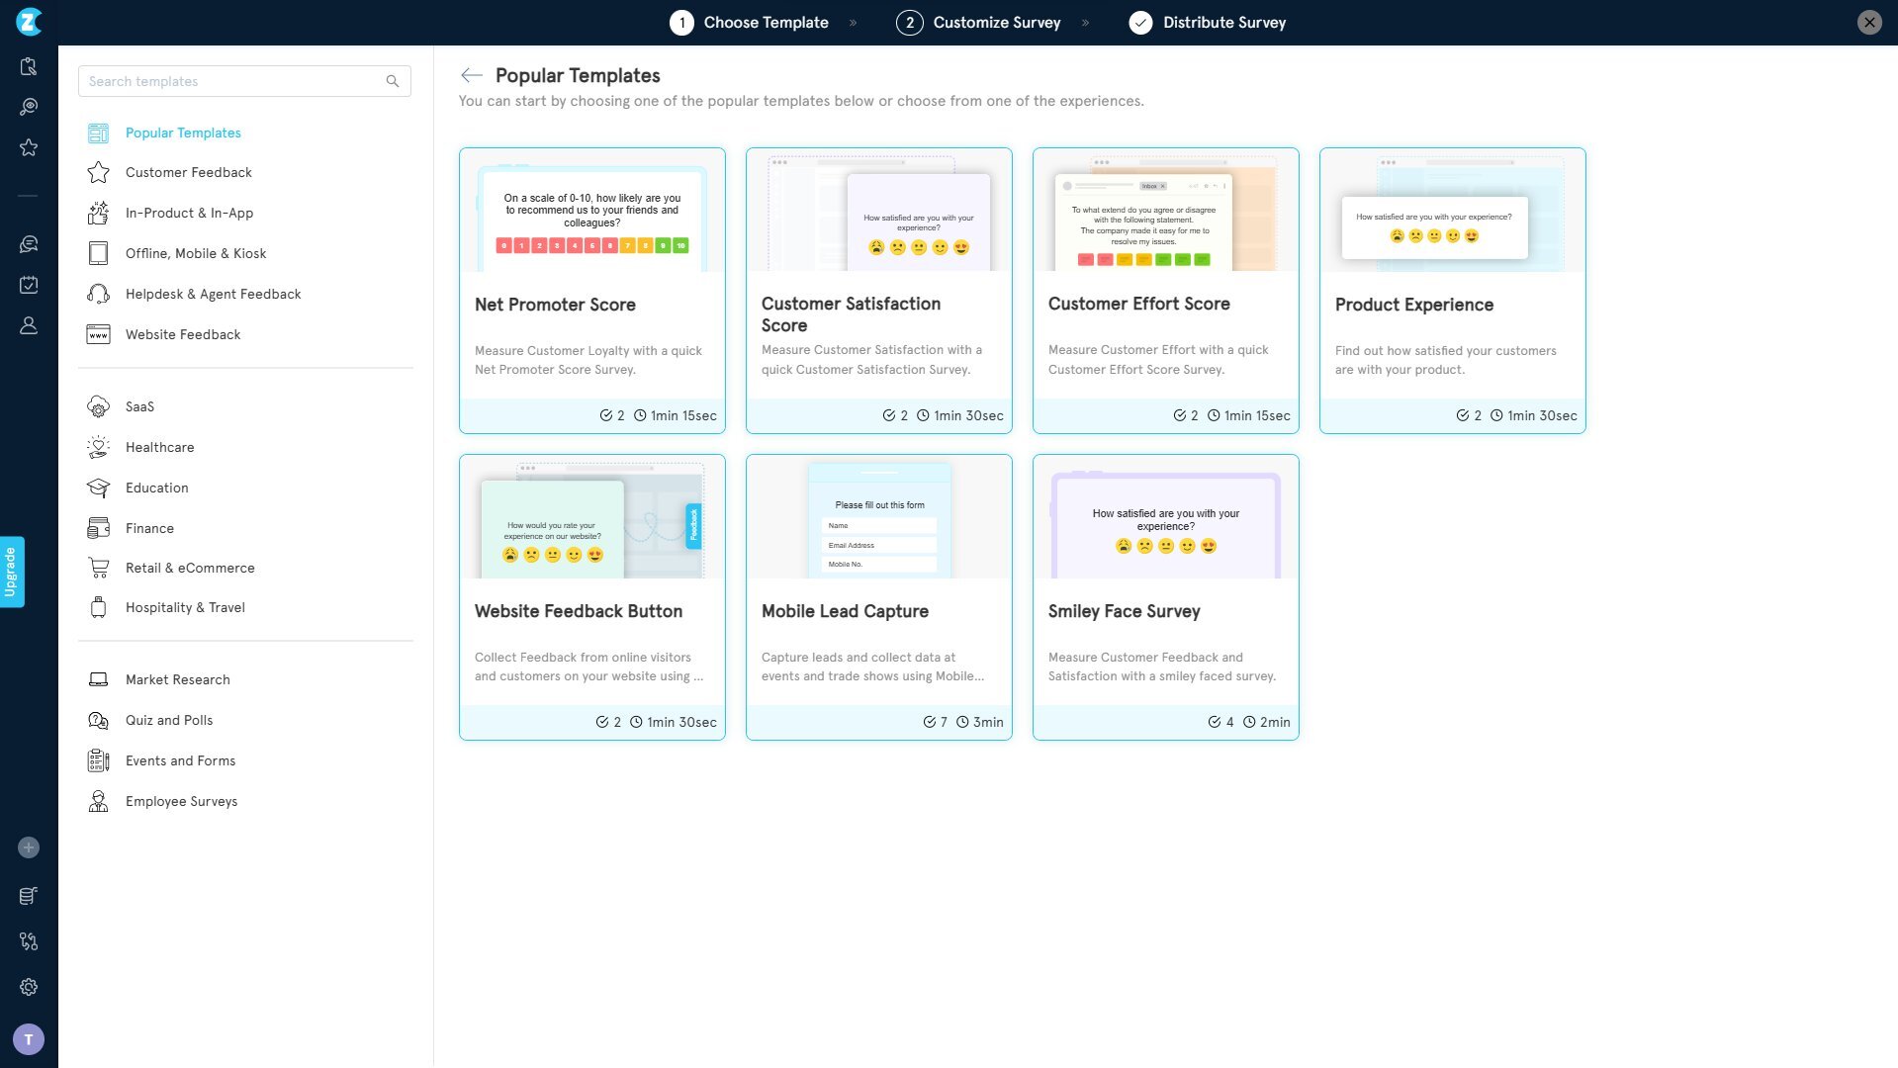Click the plus add icon in left rail
This screenshot has height=1068, width=1898.
point(29,847)
